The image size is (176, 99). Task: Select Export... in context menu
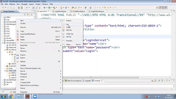39,58
